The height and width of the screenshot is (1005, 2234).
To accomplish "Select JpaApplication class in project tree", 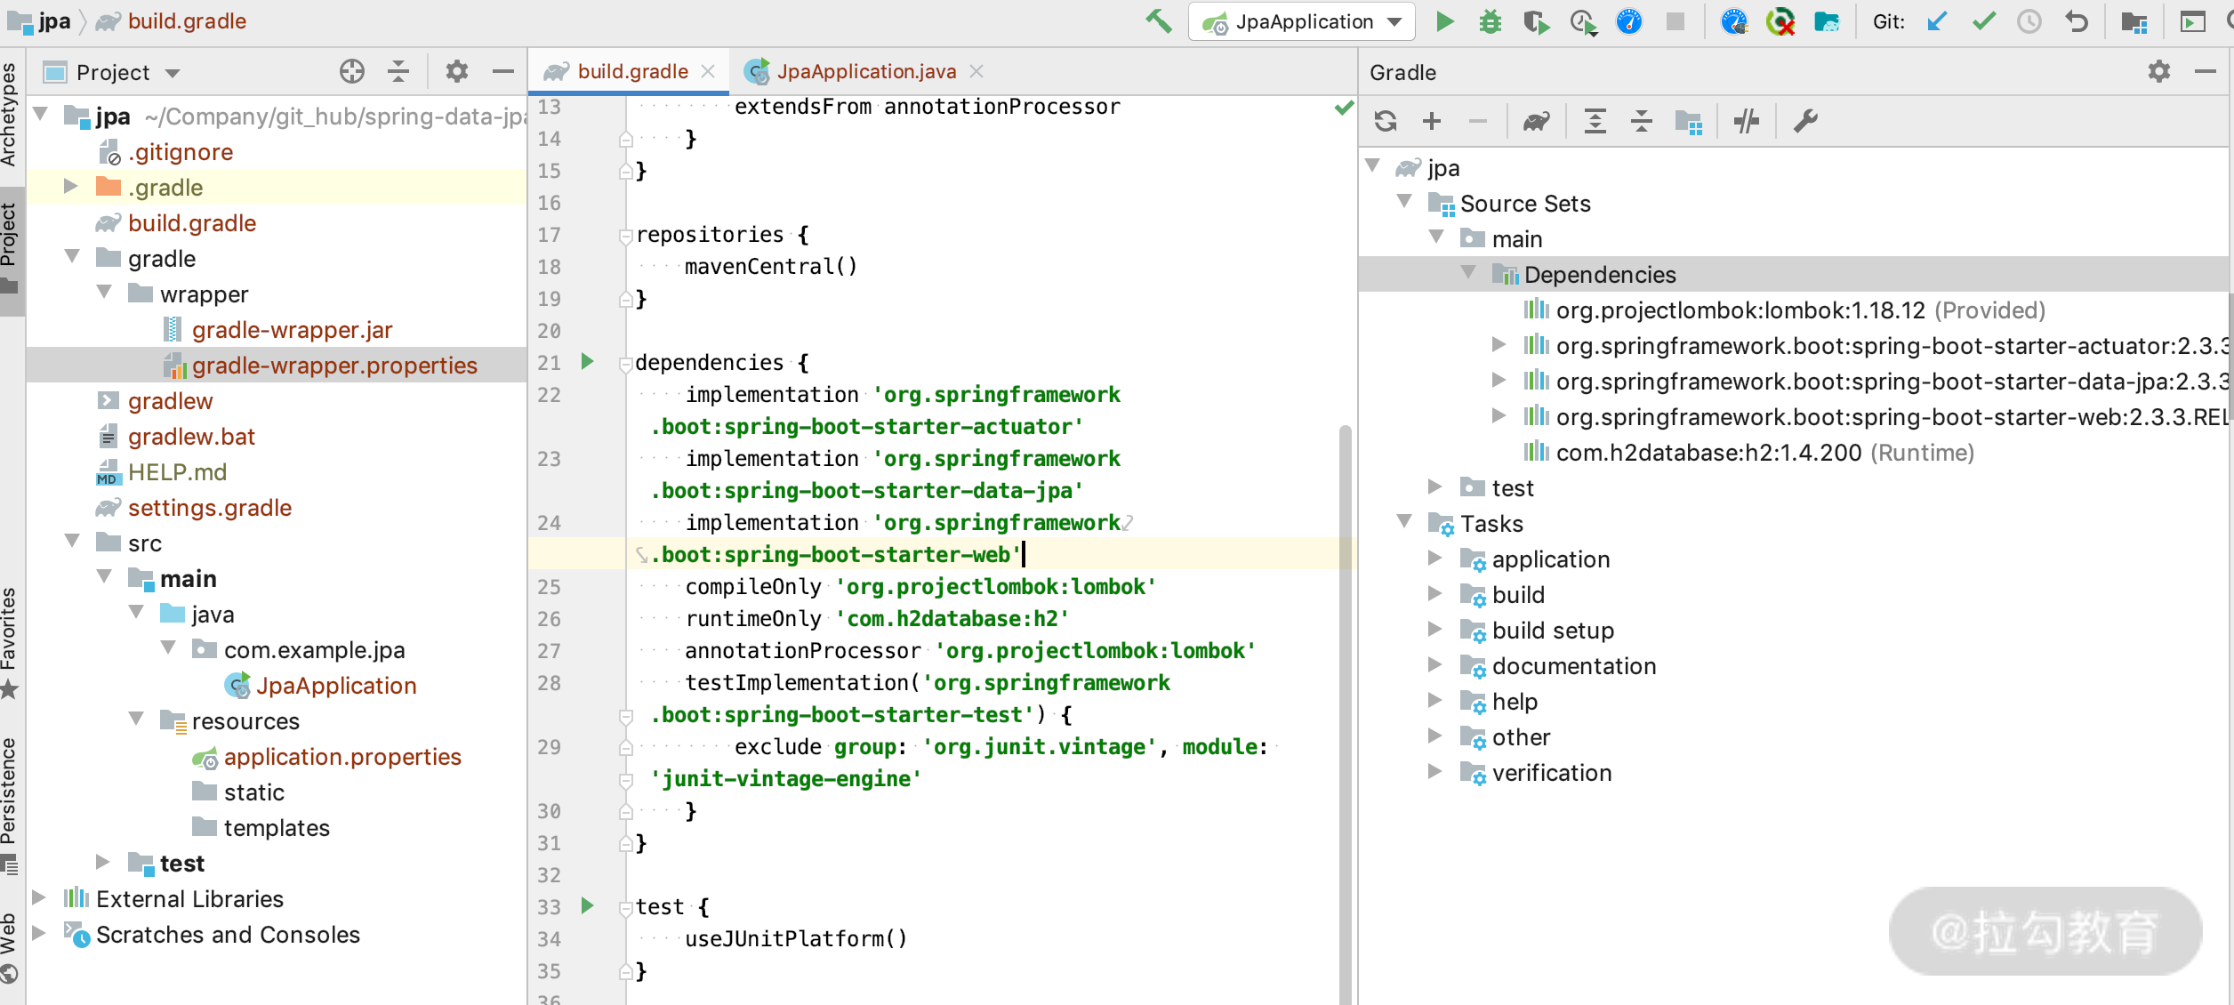I will click(335, 686).
